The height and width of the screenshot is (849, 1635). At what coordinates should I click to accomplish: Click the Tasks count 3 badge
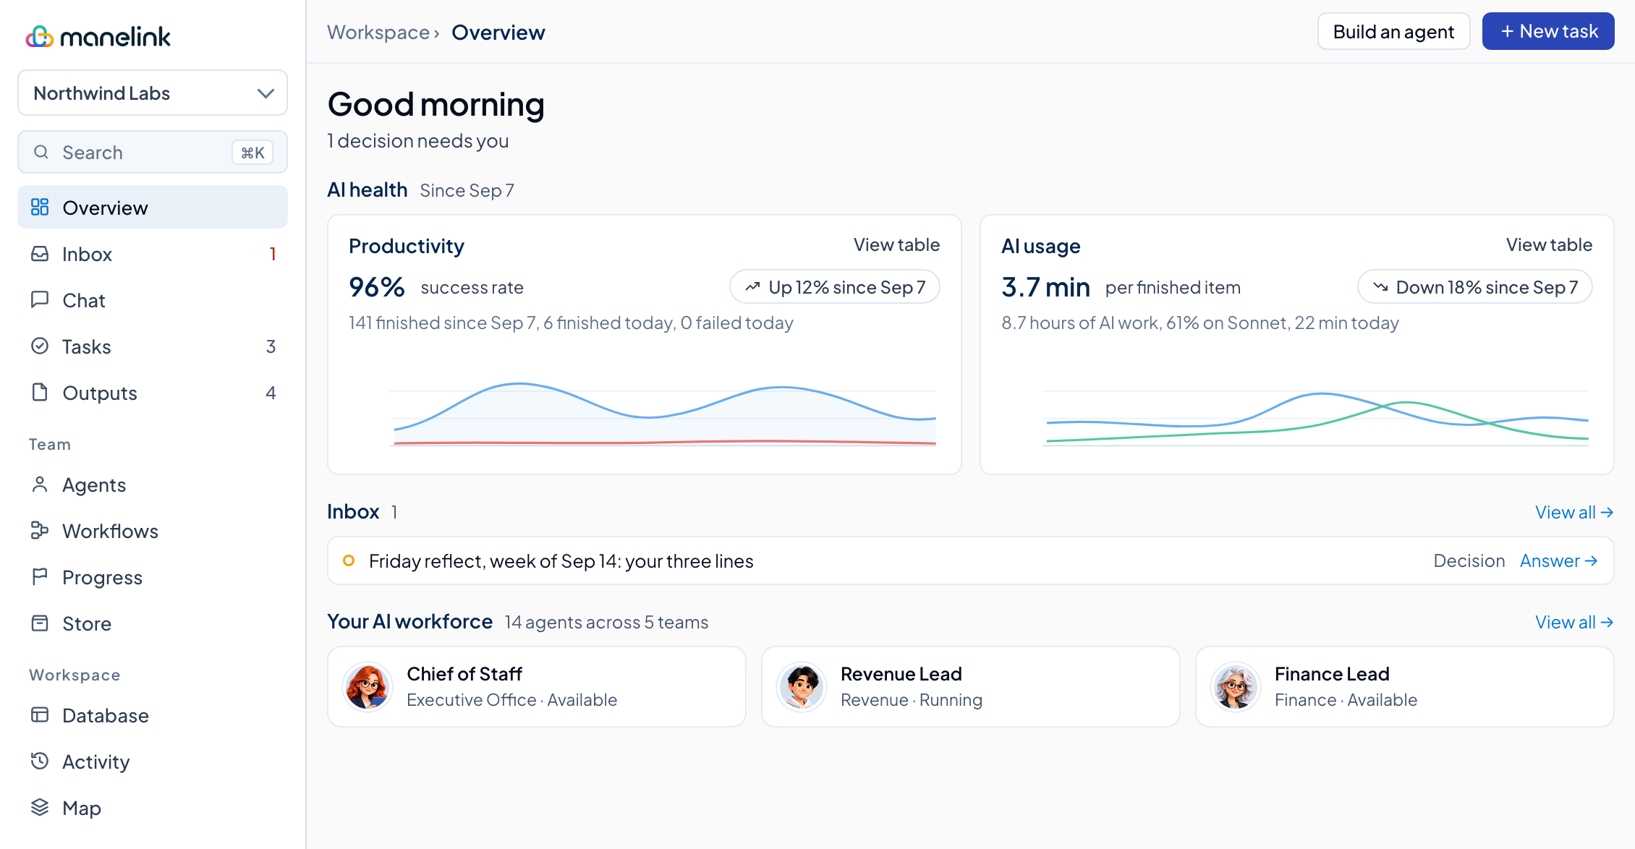(x=271, y=346)
